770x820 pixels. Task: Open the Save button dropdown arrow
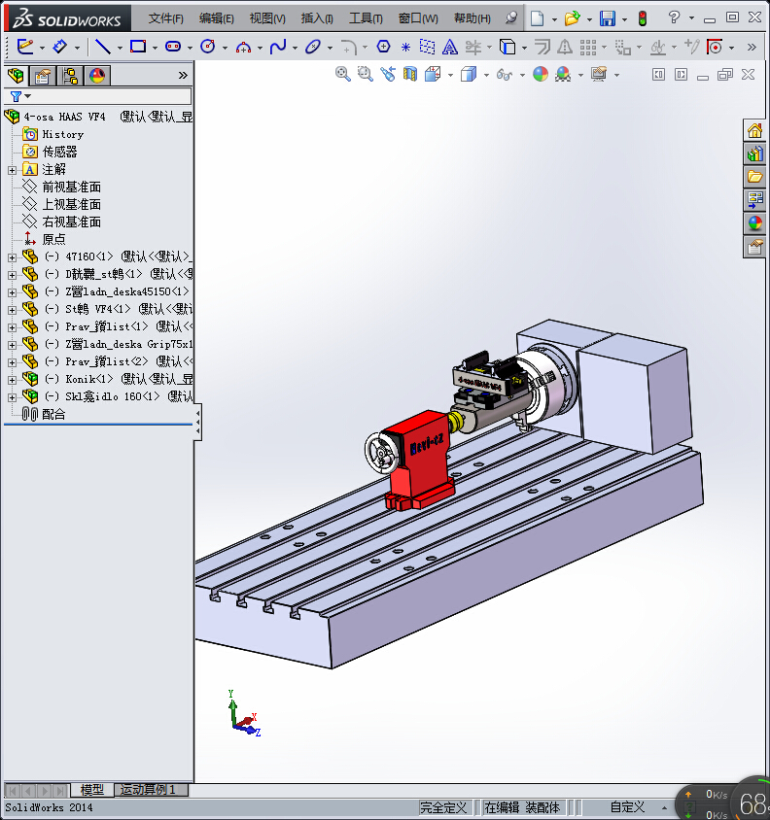[624, 19]
